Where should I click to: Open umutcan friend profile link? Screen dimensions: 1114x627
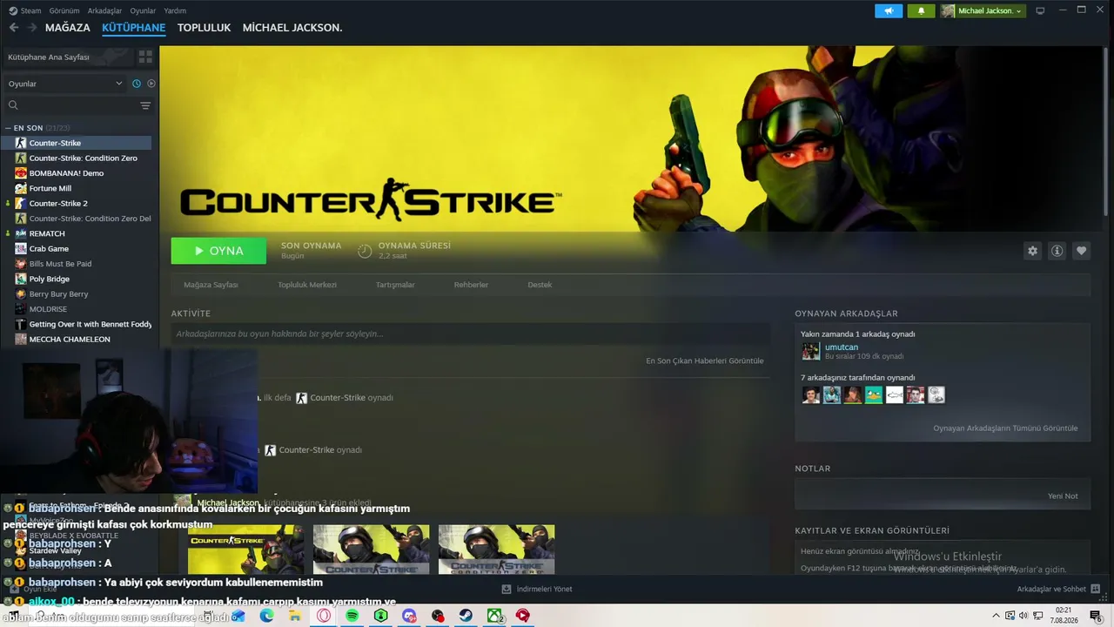(842, 347)
